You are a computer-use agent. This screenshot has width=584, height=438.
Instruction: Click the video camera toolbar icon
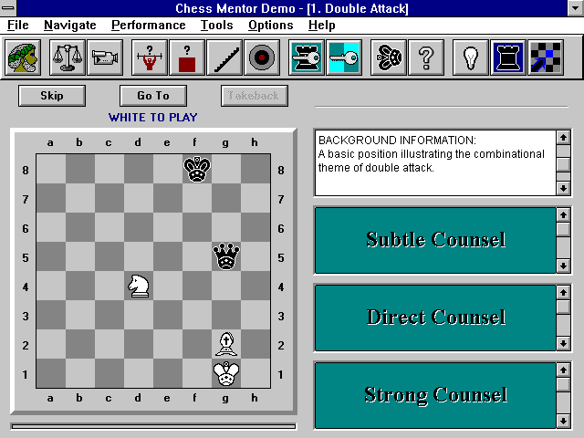pos(105,57)
